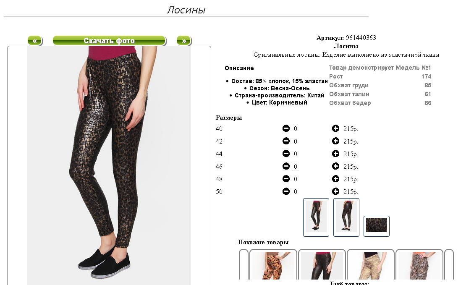This screenshot has height=285, width=474.
Task: Decrease quantity for size 42
Action: (286, 141)
